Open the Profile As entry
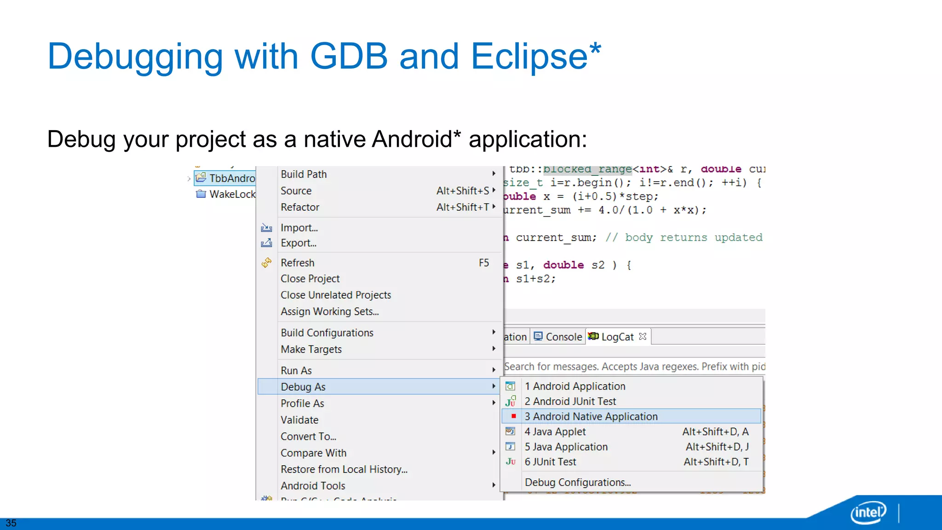Image resolution: width=942 pixels, height=530 pixels. 380,403
